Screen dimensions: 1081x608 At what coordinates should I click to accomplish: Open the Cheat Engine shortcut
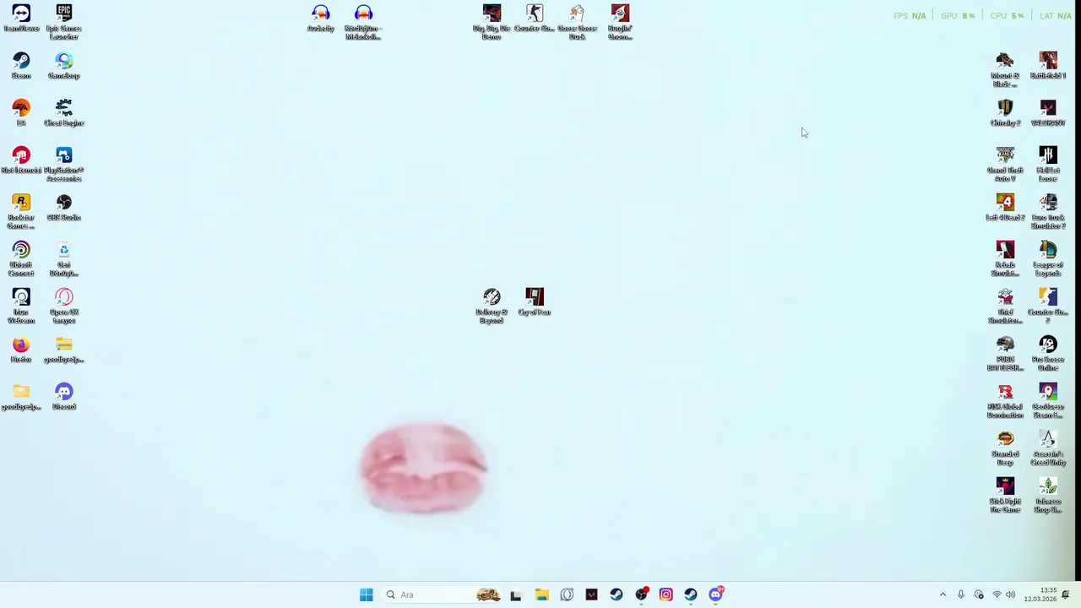tap(64, 112)
